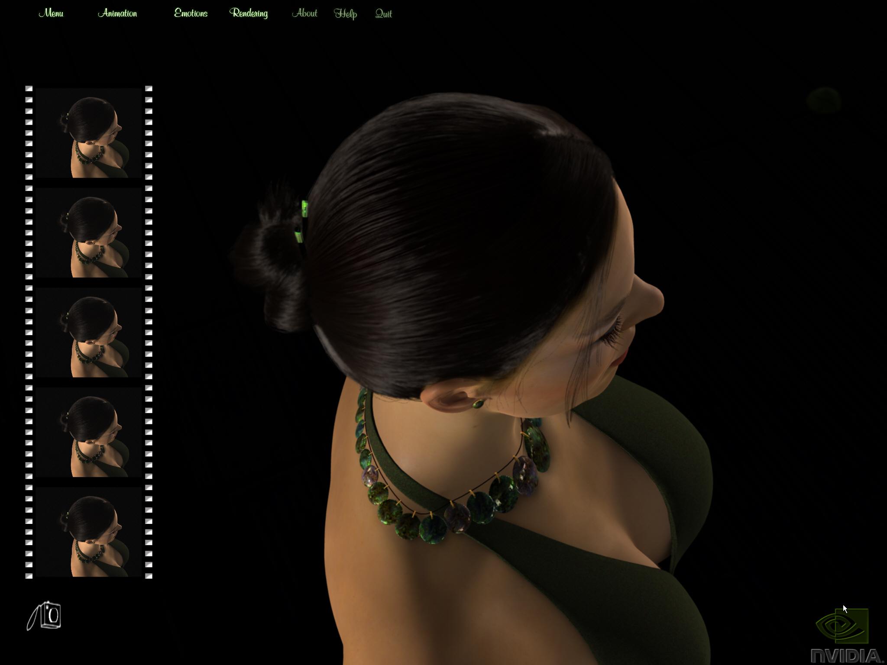Image resolution: width=887 pixels, height=665 pixels.
Task: Open the Animation menu
Action: [117, 13]
